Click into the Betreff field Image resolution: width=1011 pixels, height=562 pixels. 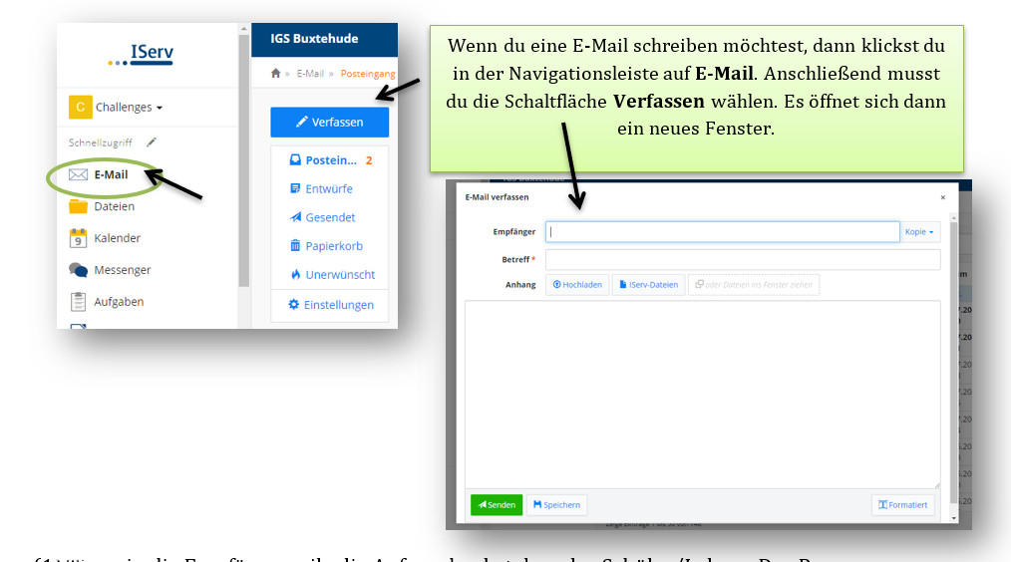click(743, 260)
